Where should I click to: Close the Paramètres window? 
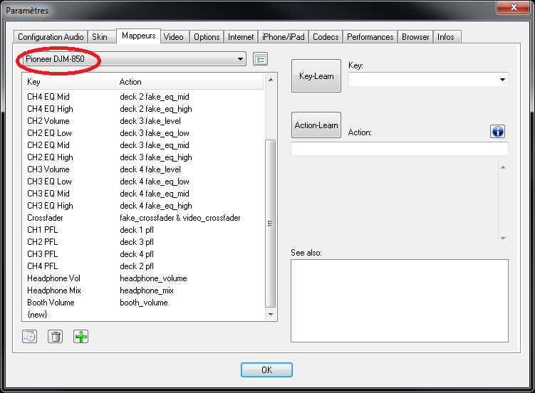point(514,7)
